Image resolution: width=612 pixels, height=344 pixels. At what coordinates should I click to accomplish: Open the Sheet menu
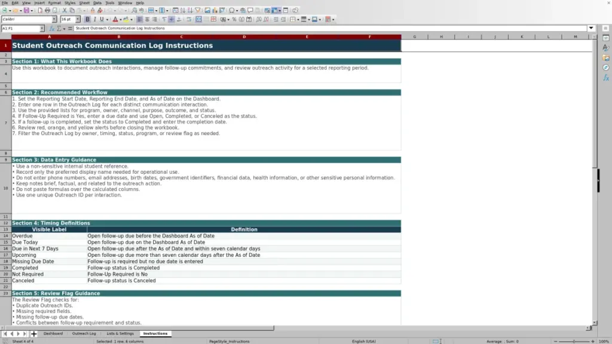tap(84, 3)
